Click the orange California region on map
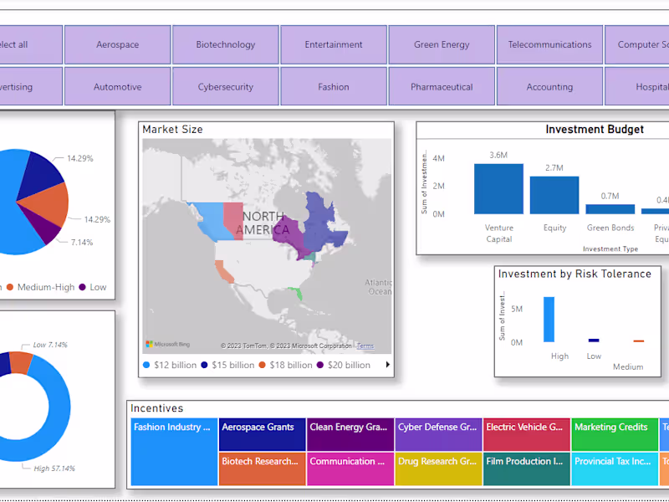Viewport: 669px width, 502px height. [223, 272]
